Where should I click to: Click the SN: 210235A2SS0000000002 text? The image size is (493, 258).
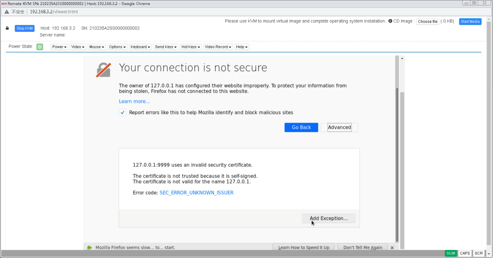[111, 28]
